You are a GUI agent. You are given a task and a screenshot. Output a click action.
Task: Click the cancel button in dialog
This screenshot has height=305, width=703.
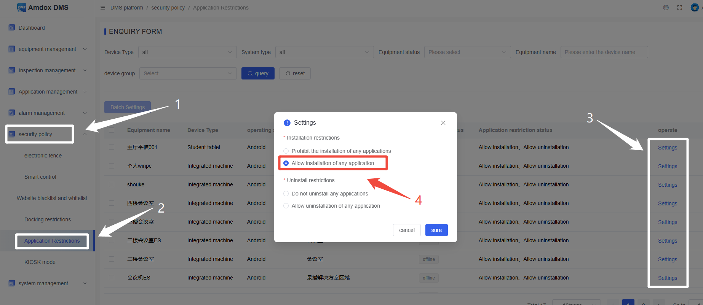click(407, 230)
